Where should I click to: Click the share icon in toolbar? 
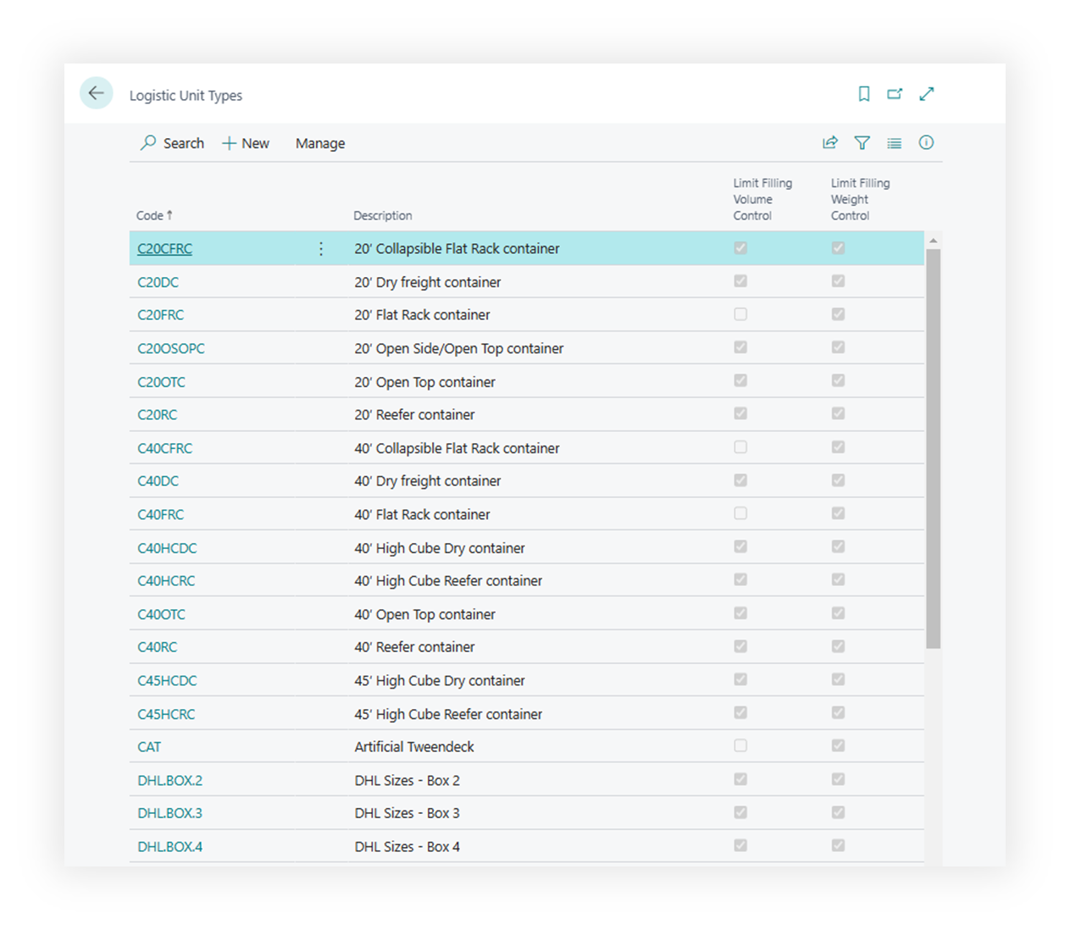tap(829, 143)
